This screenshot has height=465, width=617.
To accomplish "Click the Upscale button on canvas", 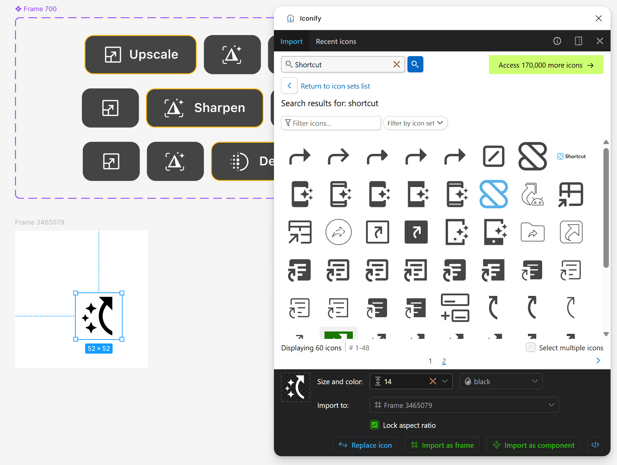I will pyautogui.click(x=141, y=54).
